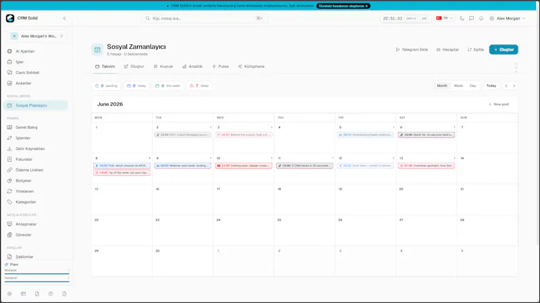This screenshot has width=540, height=303.
Task: Go to next month with right chevron
Action: tap(514, 86)
